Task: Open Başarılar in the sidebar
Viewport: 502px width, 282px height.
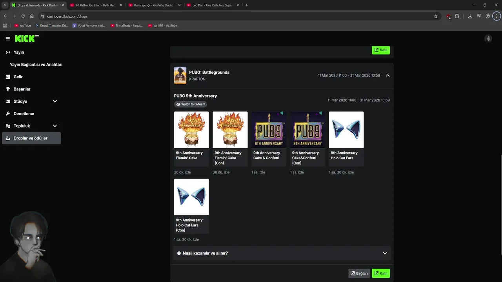Action: click(22, 89)
